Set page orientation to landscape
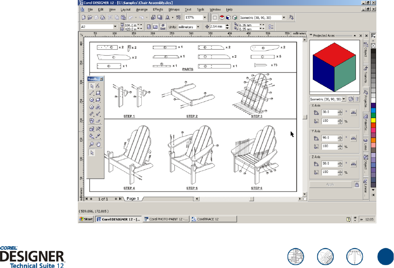The image size is (394, 268). click(x=155, y=27)
